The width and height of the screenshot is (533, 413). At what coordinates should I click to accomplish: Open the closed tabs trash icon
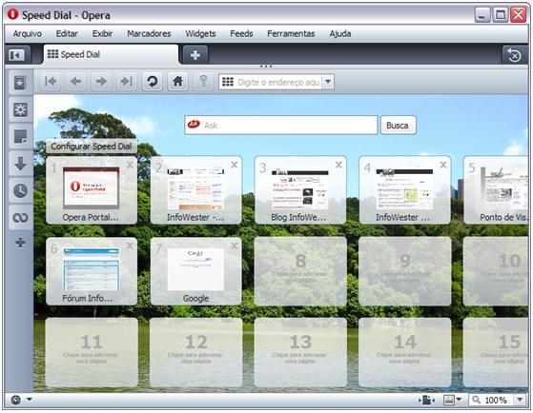pos(514,54)
